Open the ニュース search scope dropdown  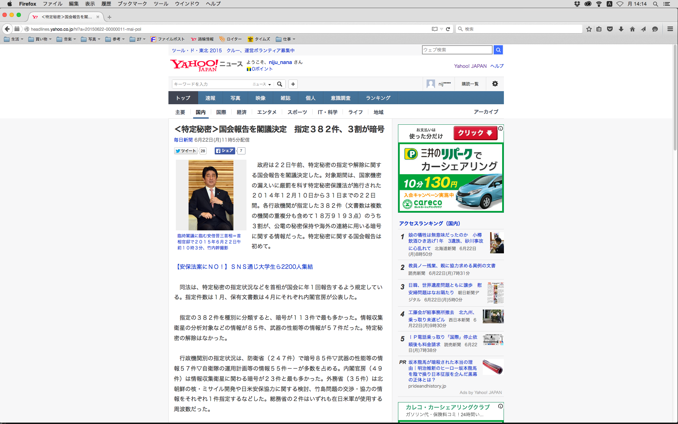click(262, 84)
